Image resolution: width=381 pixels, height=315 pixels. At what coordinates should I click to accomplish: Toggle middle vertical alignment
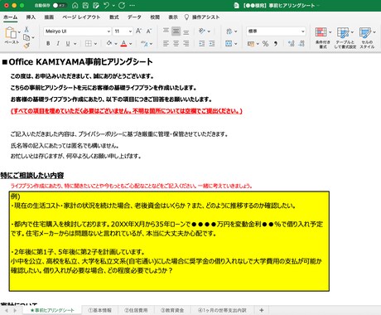coord(176,31)
